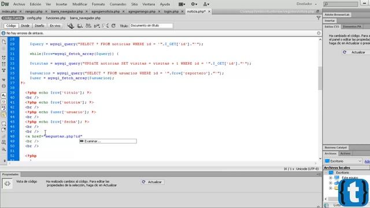
Task: Click Actualizar in the Propiedades panel
Action: 153,182
